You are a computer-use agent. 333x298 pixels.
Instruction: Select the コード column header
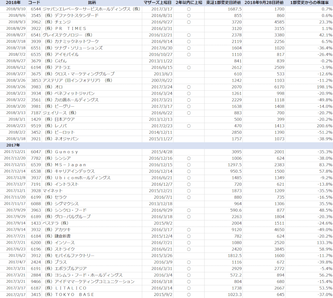click(34, 3)
